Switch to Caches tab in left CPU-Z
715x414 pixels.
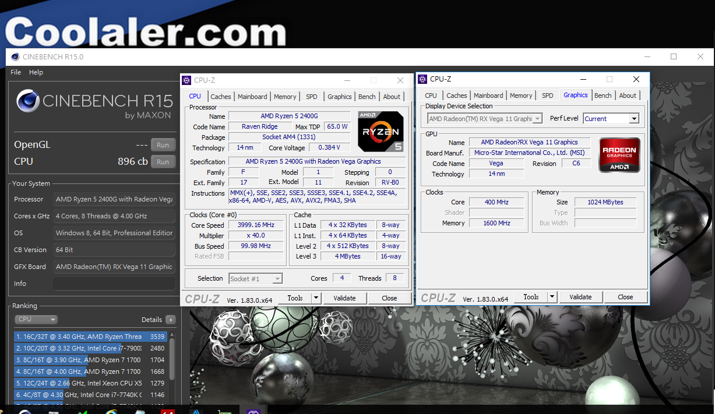click(x=221, y=97)
